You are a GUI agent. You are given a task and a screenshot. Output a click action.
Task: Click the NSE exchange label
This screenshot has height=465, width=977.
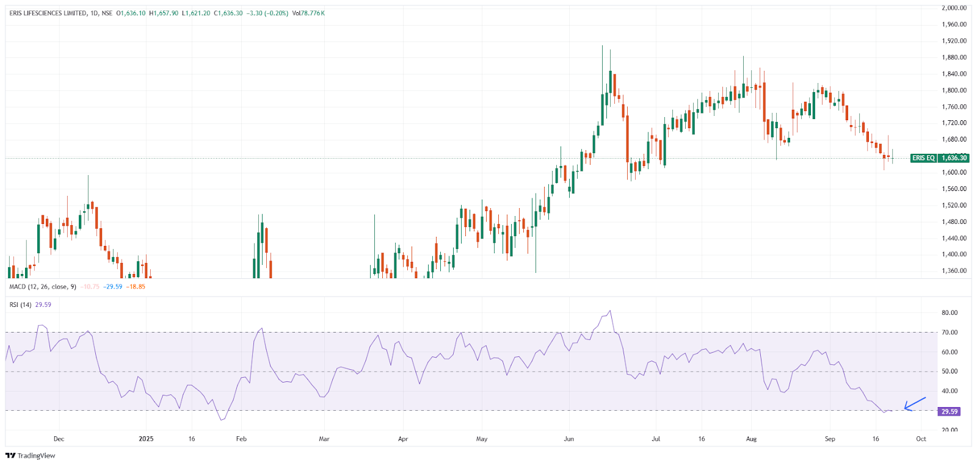107,13
